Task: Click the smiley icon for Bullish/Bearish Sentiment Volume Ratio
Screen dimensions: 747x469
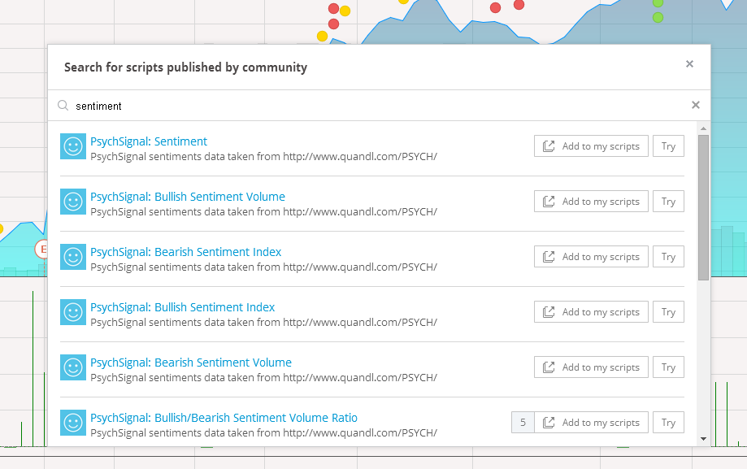Action: (x=73, y=423)
